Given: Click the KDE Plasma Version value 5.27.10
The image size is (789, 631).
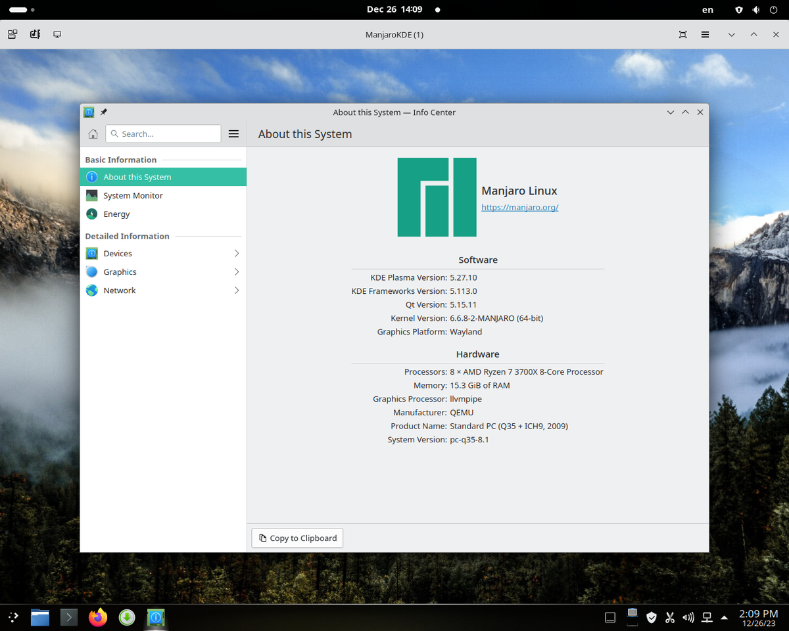Looking at the screenshot, I should [464, 277].
